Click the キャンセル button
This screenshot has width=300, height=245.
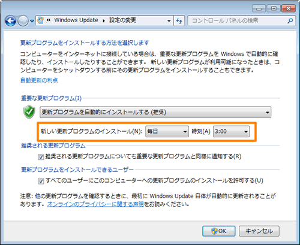pos(259,231)
